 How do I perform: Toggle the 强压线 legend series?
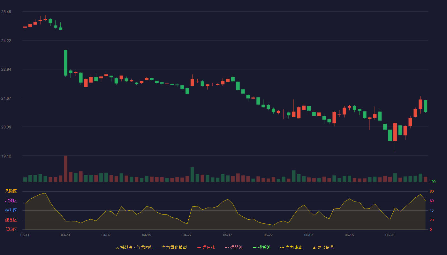(206, 247)
